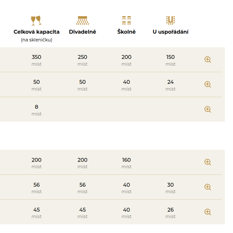This screenshot has width=233, height=233.
Task: Click the classroom seating layout icon
Action: [127, 20]
